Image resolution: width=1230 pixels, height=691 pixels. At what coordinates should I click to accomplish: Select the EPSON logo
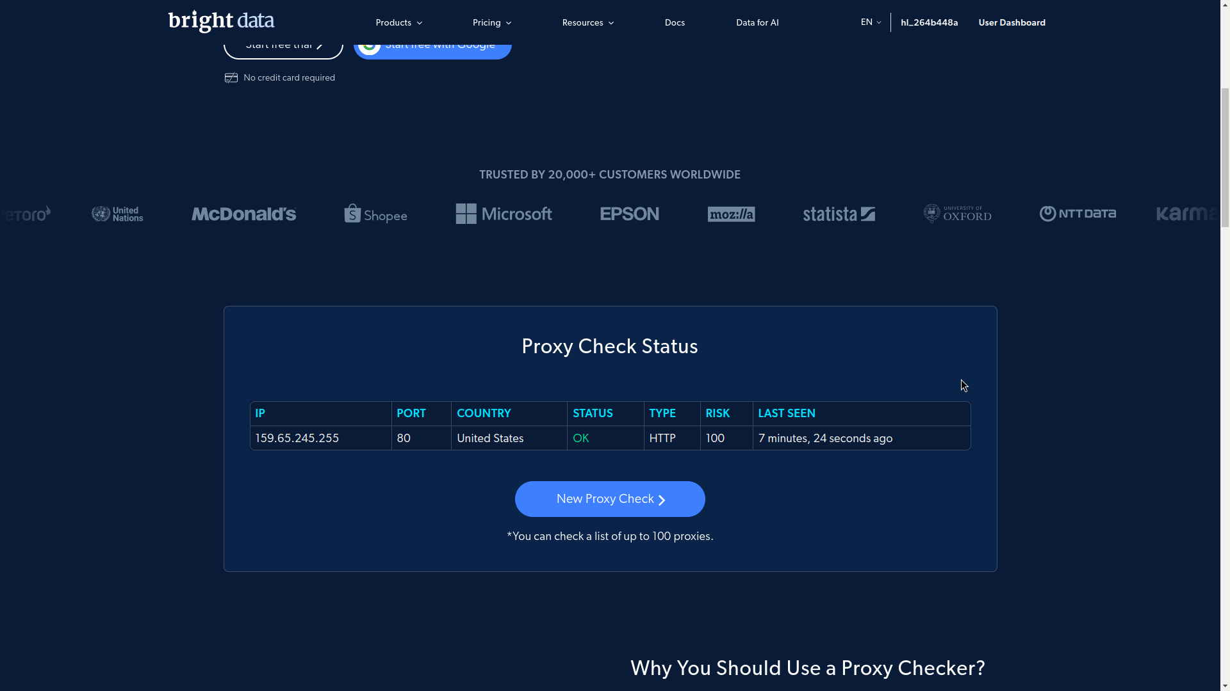629,214
